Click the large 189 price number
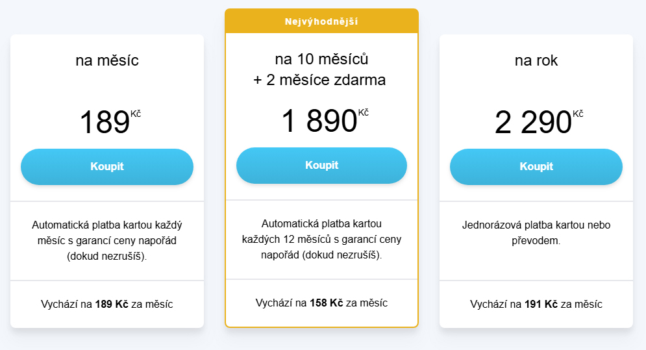Image resolution: width=646 pixels, height=350 pixels. [x=105, y=123]
